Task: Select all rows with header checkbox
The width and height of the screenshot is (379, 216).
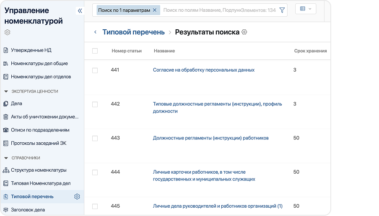Action: pos(95,51)
